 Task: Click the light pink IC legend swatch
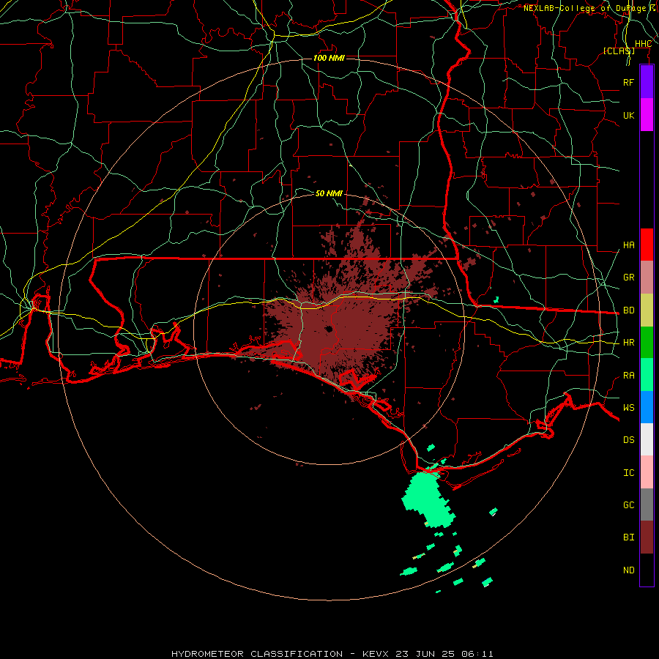click(x=647, y=472)
